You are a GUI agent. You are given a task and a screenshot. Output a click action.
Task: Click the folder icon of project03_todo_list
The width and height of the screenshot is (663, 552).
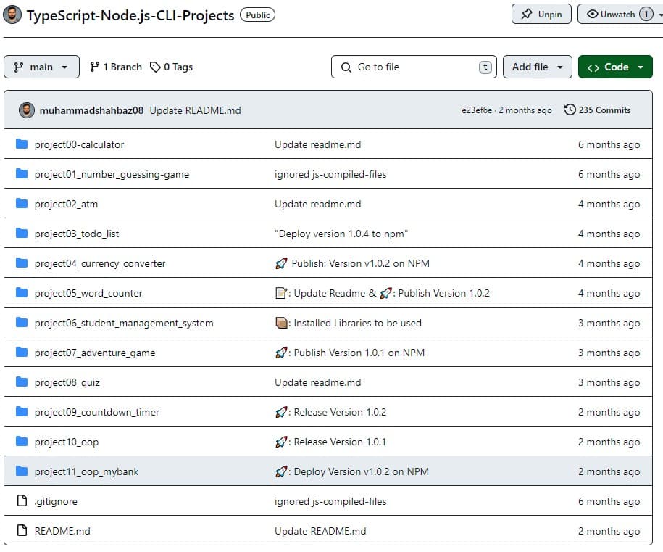[x=22, y=233]
